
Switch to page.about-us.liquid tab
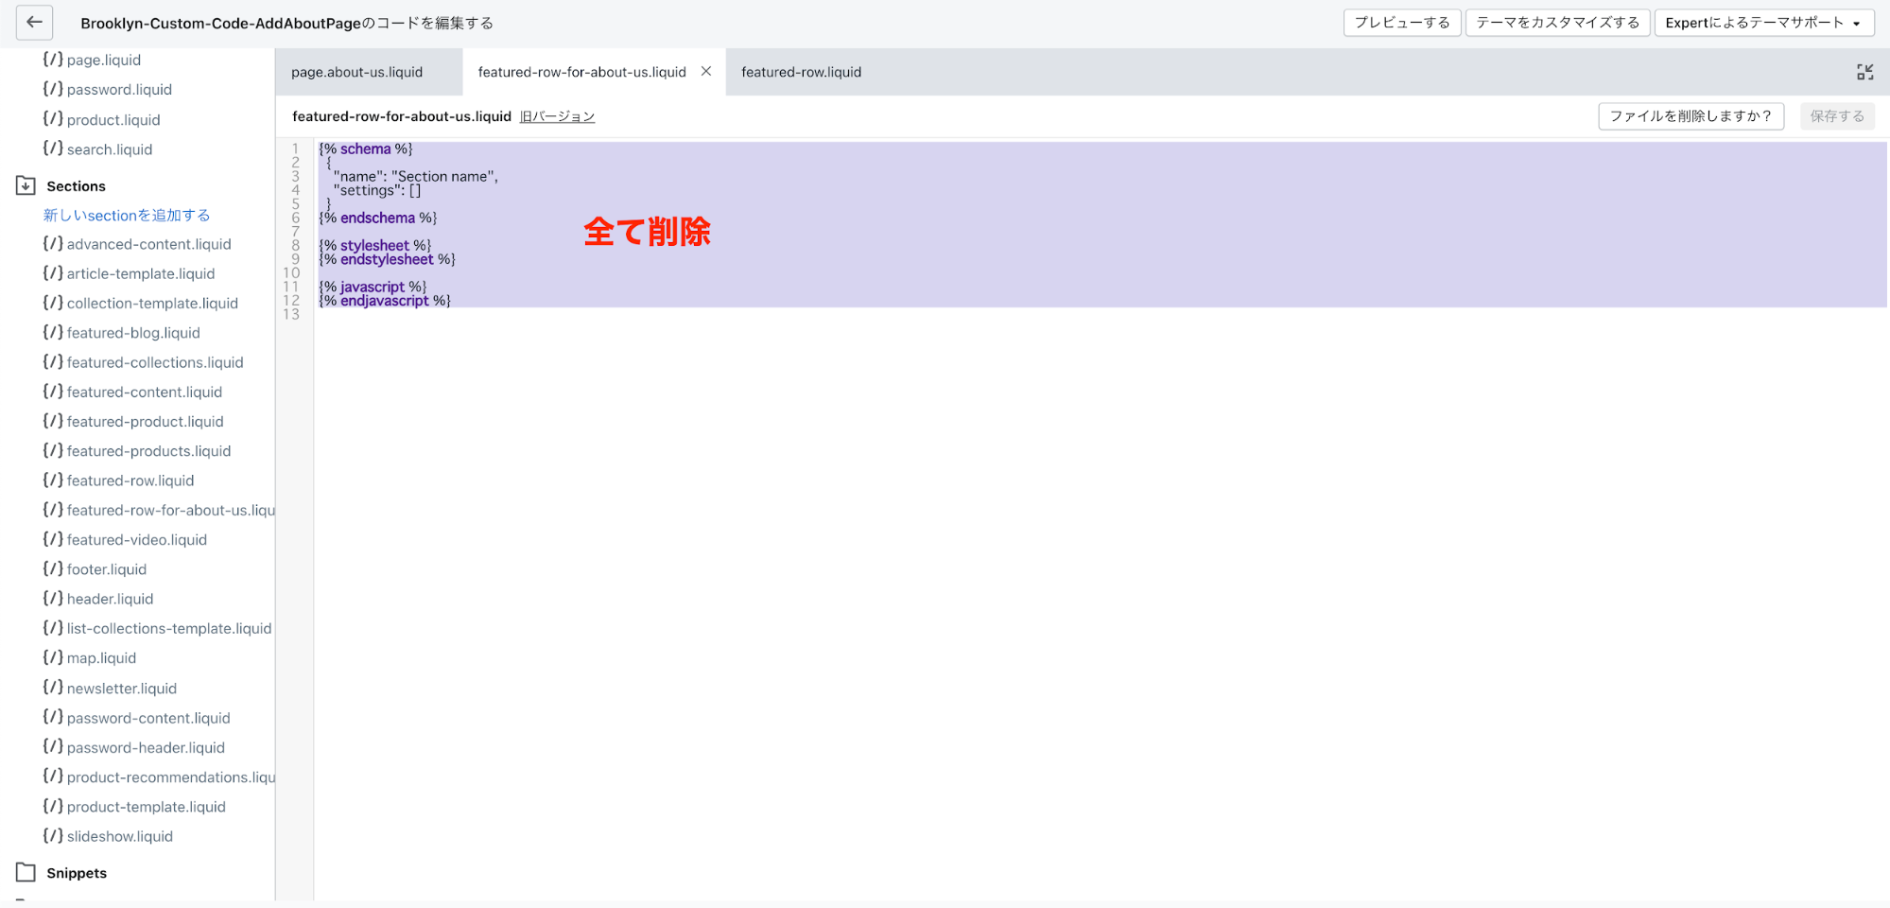(x=357, y=73)
